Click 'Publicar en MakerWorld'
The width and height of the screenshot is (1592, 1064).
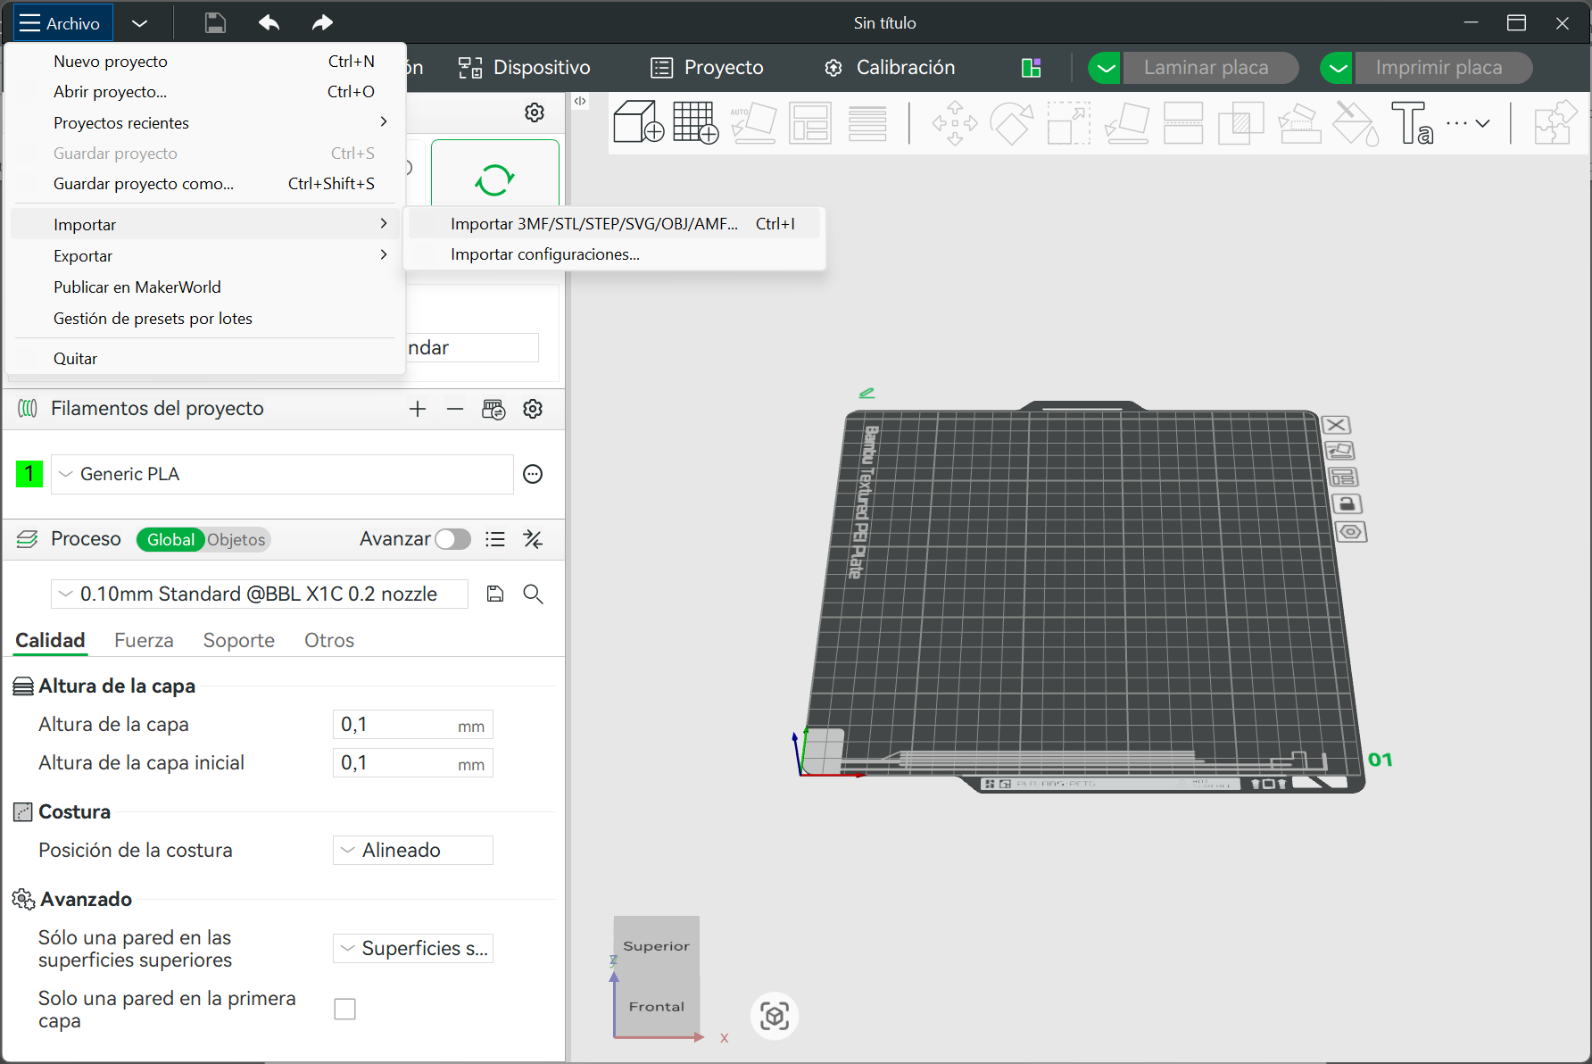point(137,287)
